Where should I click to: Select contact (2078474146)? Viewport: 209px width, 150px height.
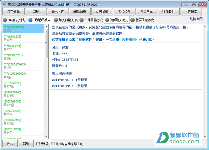pos(23,94)
